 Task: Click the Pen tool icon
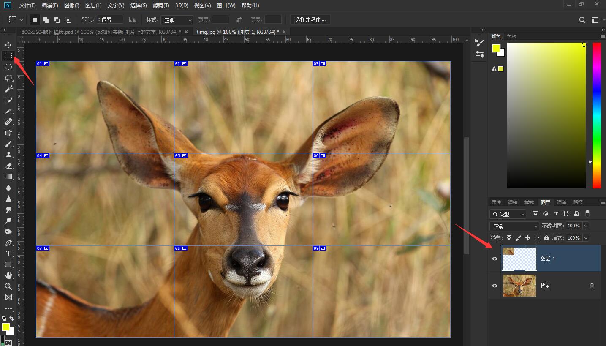tap(8, 242)
